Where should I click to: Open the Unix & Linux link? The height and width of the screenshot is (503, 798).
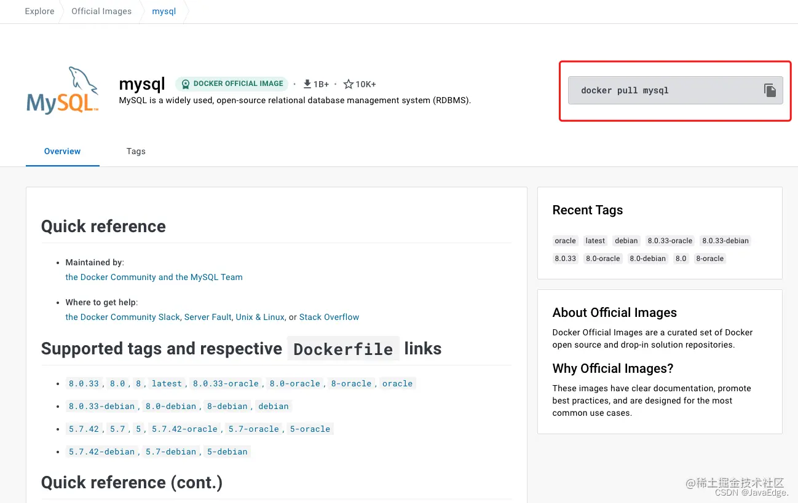pyautogui.click(x=260, y=317)
